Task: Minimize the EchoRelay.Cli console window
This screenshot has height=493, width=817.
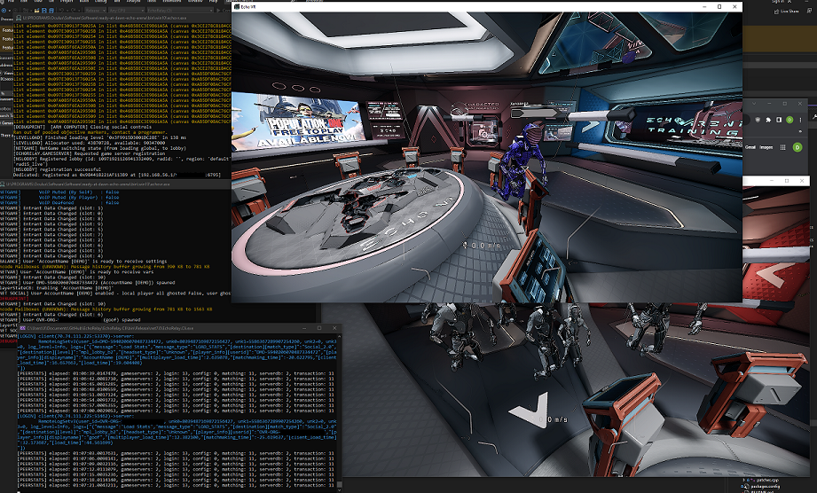Action: (302, 328)
